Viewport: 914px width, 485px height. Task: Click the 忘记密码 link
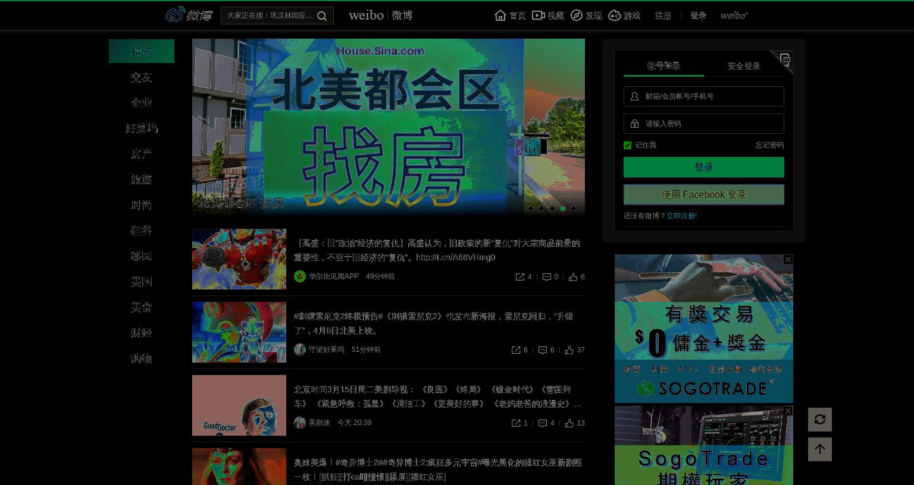pos(769,145)
